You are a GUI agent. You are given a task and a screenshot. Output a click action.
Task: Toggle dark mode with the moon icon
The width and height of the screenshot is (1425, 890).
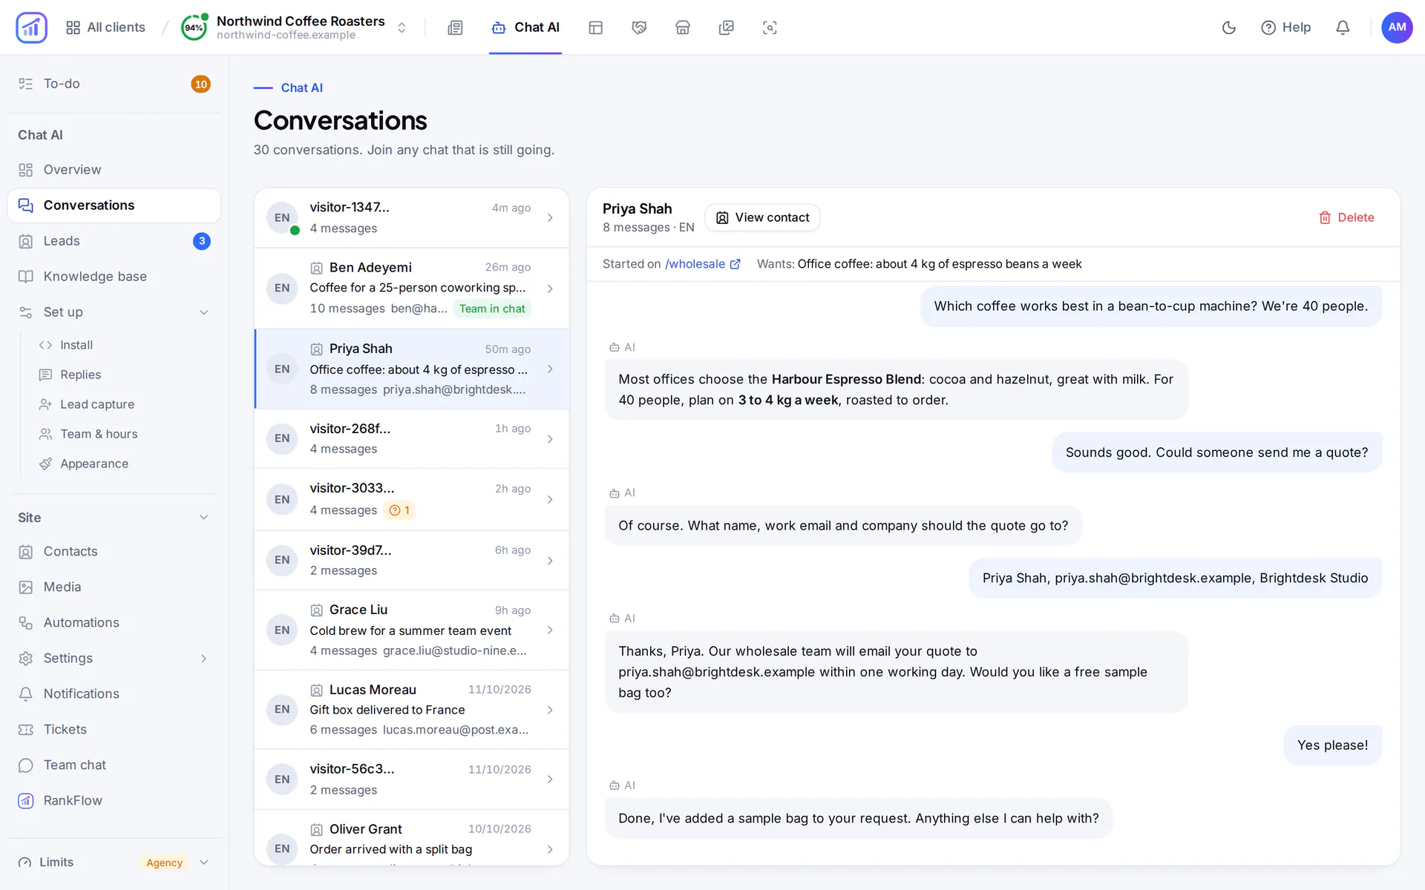(x=1229, y=27)
